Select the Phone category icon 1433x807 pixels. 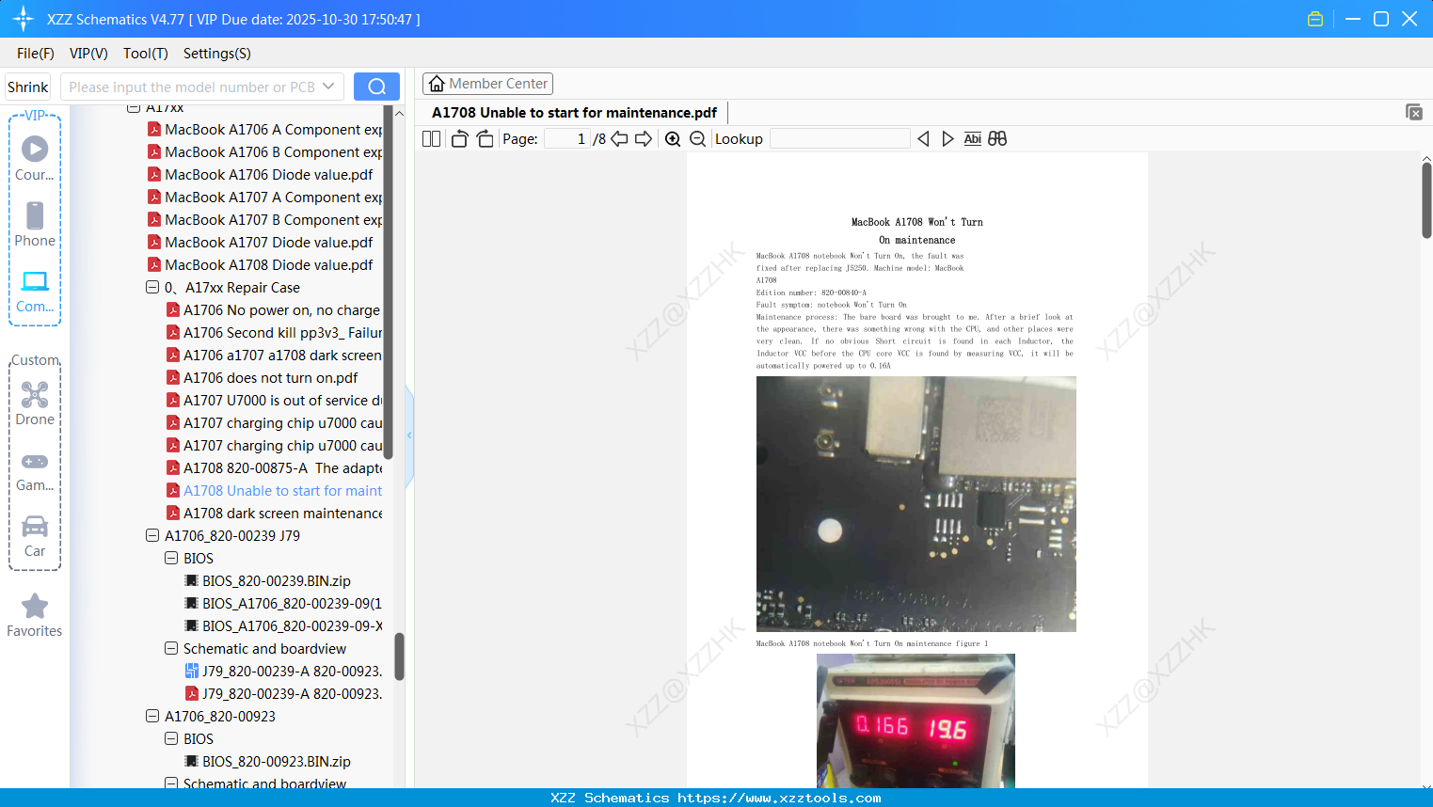(x=35, y=224)
